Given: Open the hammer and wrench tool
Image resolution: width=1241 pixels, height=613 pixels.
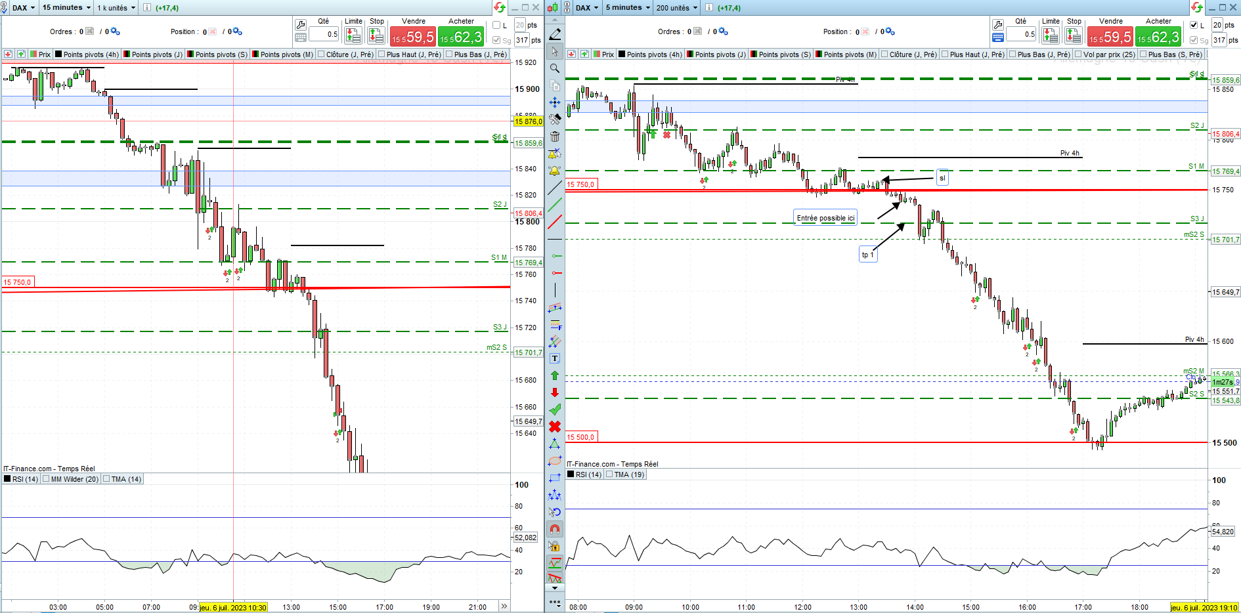Looking at the screenshot, I should (x=555, y=119).
